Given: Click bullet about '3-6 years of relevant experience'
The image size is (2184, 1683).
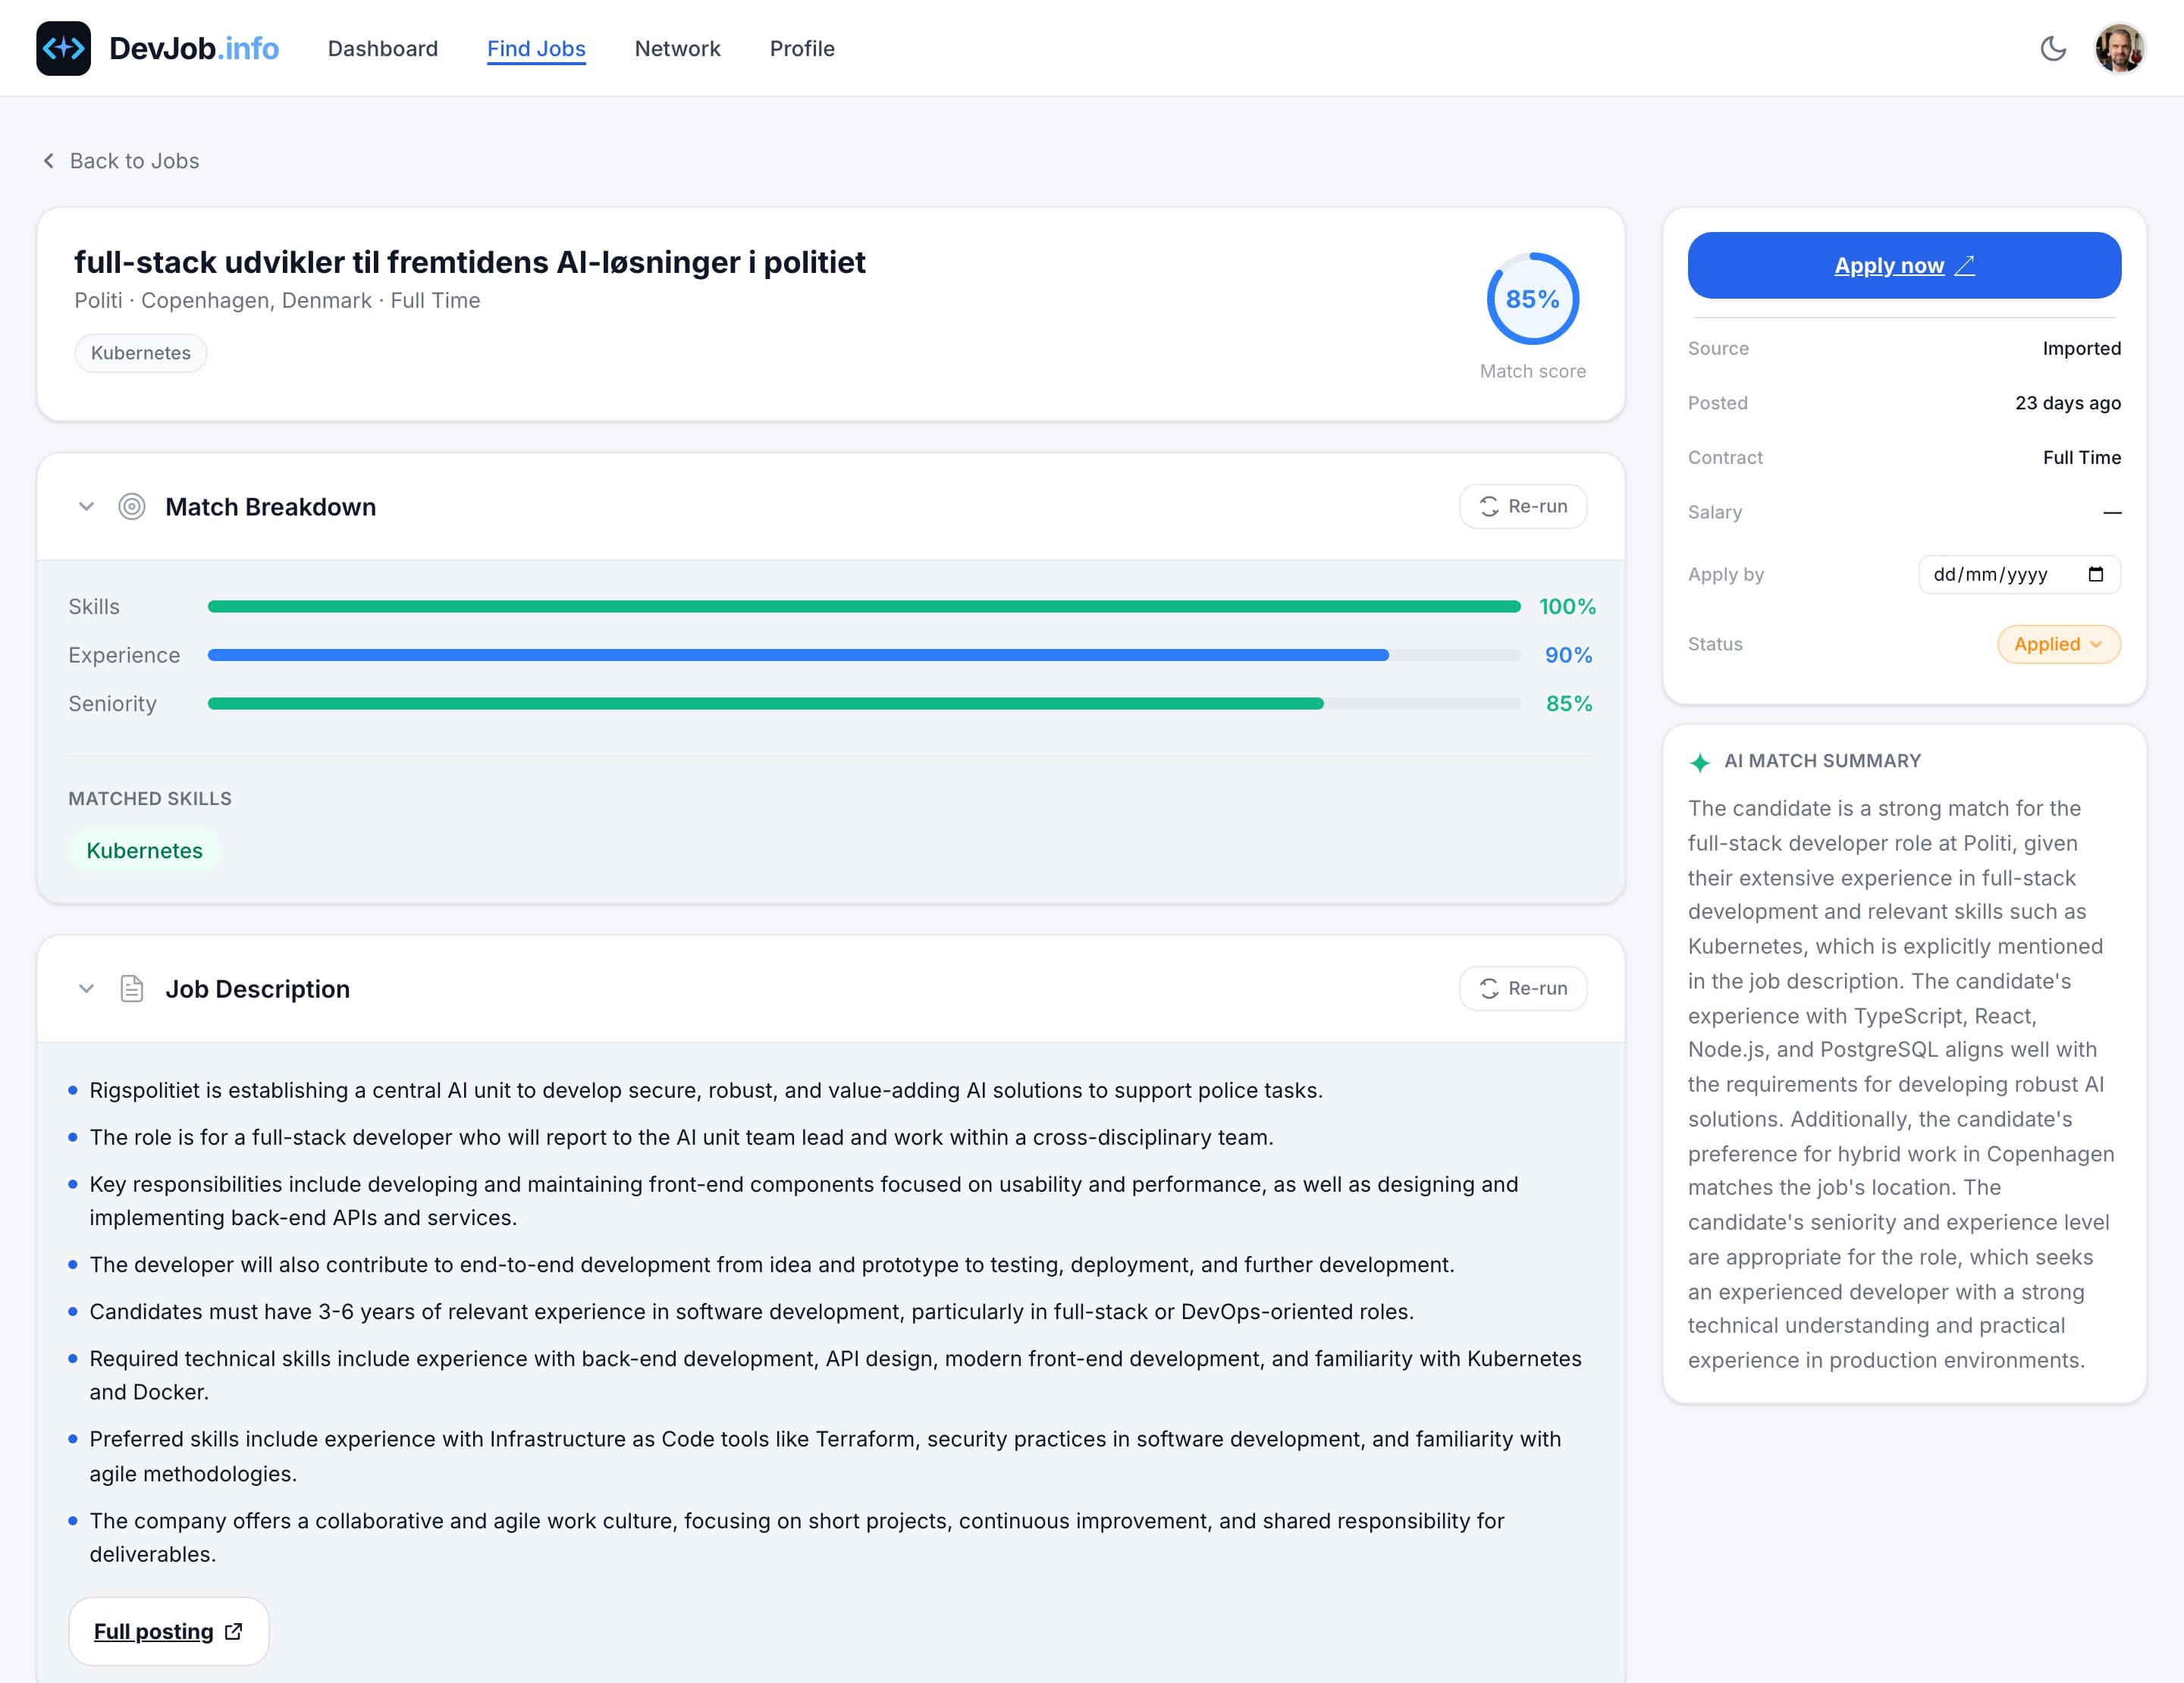Looking at the screenshot, I should pyautogui.click(x=751, y=1312).
